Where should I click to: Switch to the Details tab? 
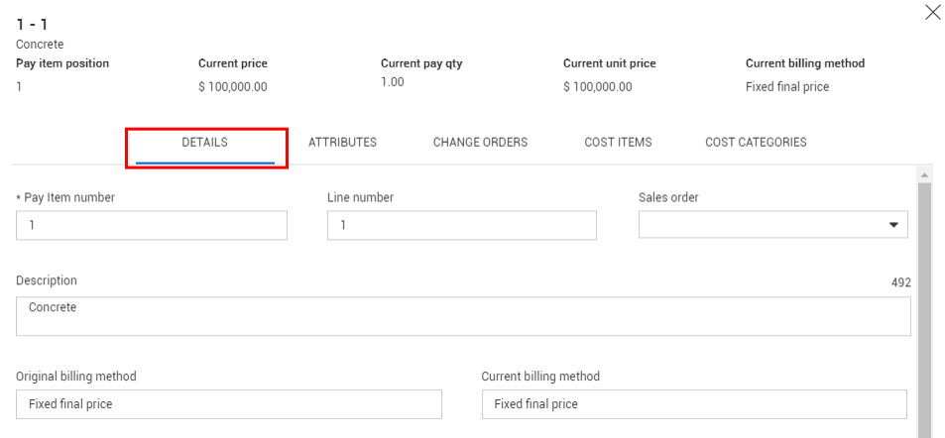click(x=205, y=143)
